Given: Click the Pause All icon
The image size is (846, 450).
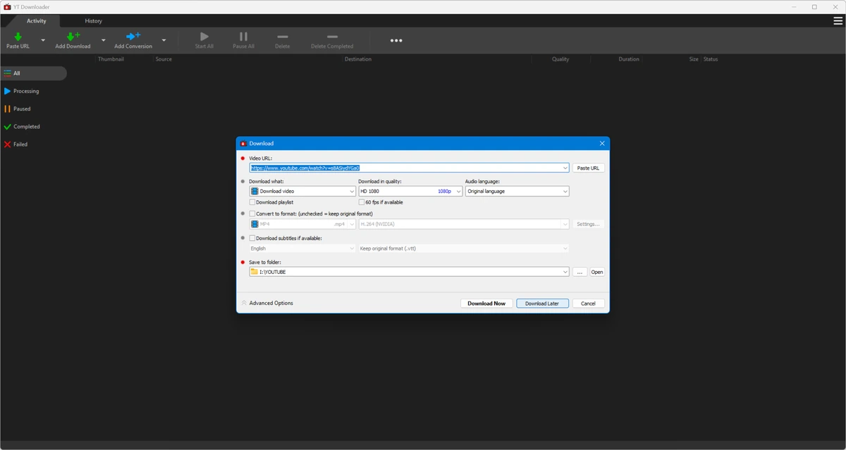Looking at the screenshot, I should click(x=243, y=37).
